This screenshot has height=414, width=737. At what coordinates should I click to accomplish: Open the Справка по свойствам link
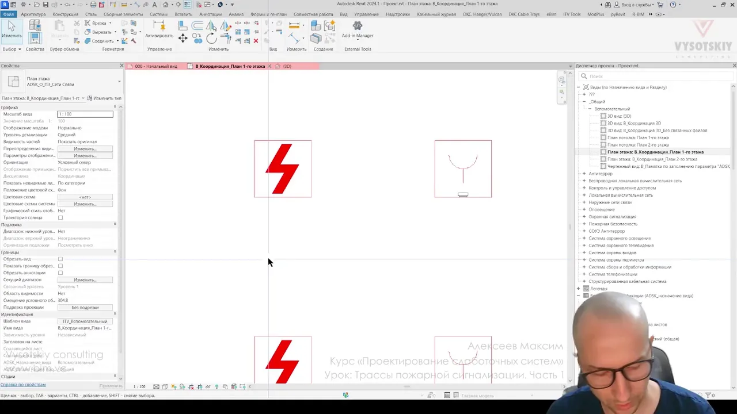click(x=23, y=385)
